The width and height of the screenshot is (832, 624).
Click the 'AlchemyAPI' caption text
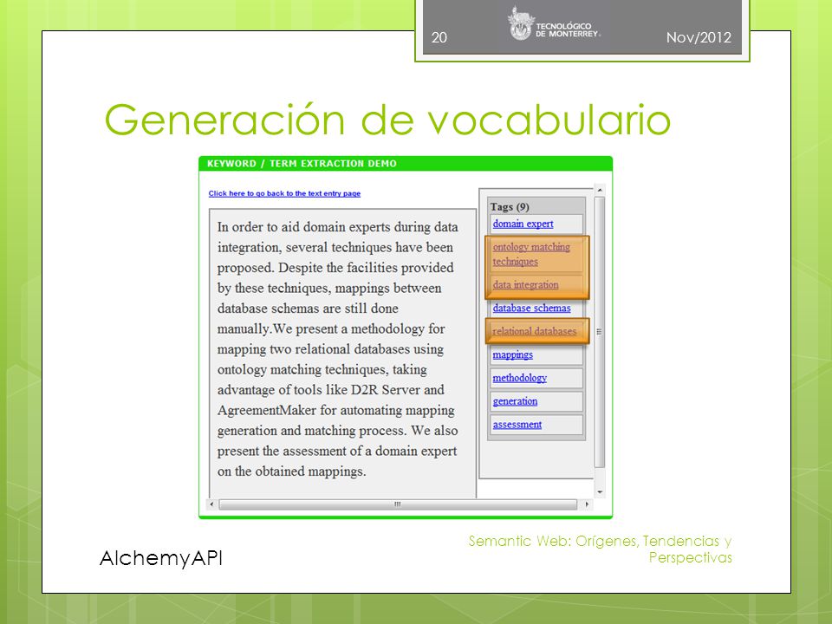pyautogui.click(x=161, y=558)
